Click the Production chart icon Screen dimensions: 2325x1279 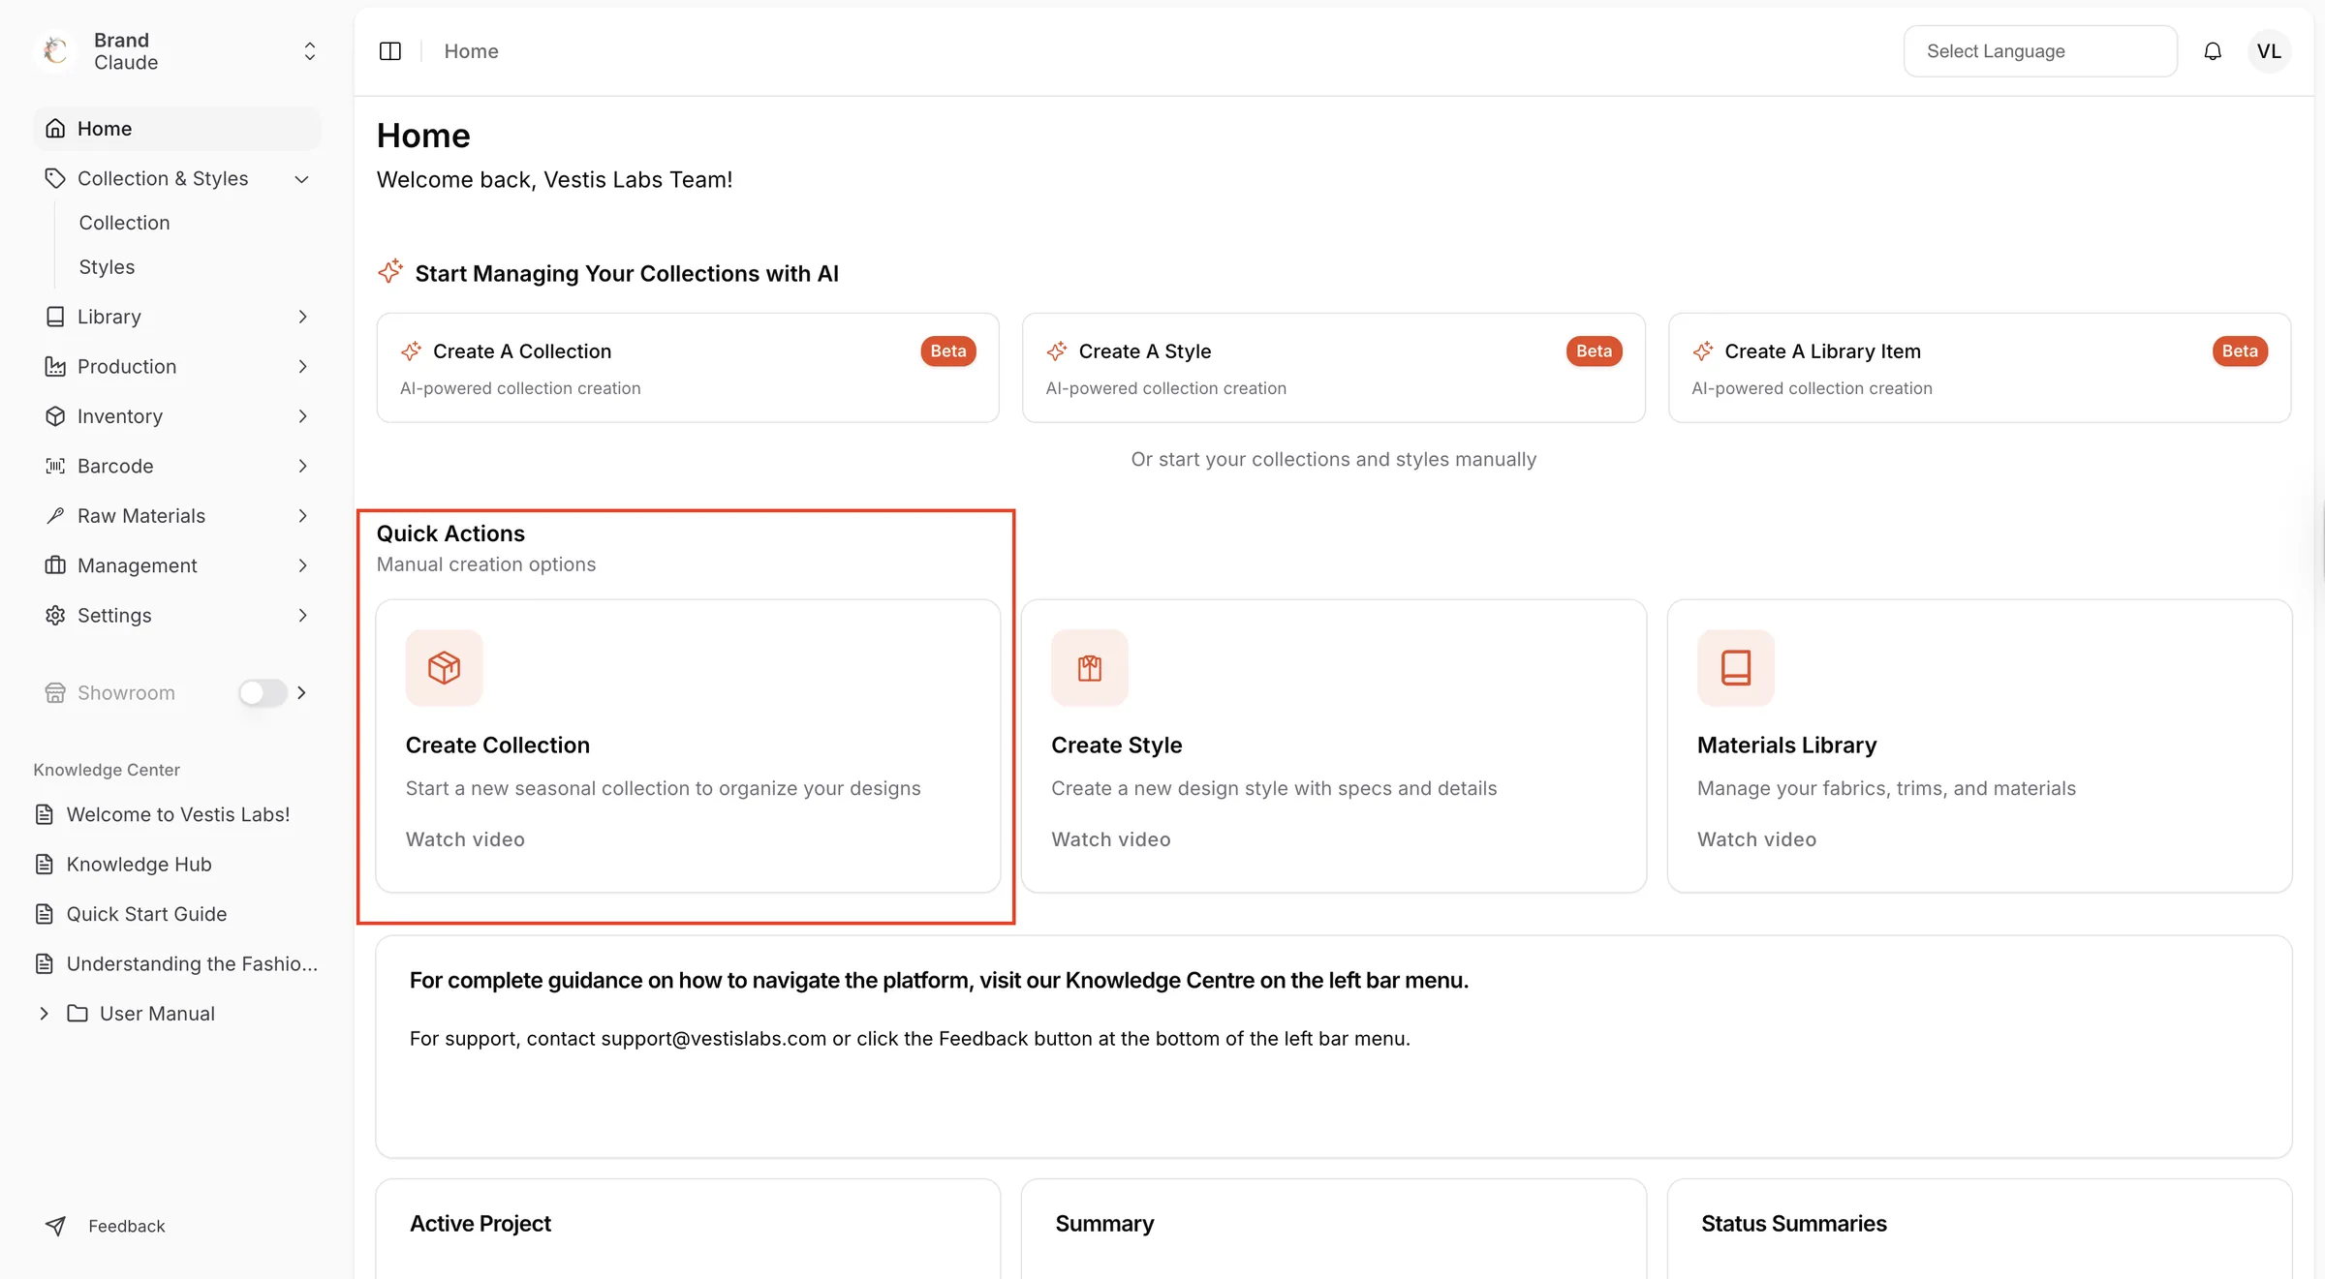coord(55,366)
